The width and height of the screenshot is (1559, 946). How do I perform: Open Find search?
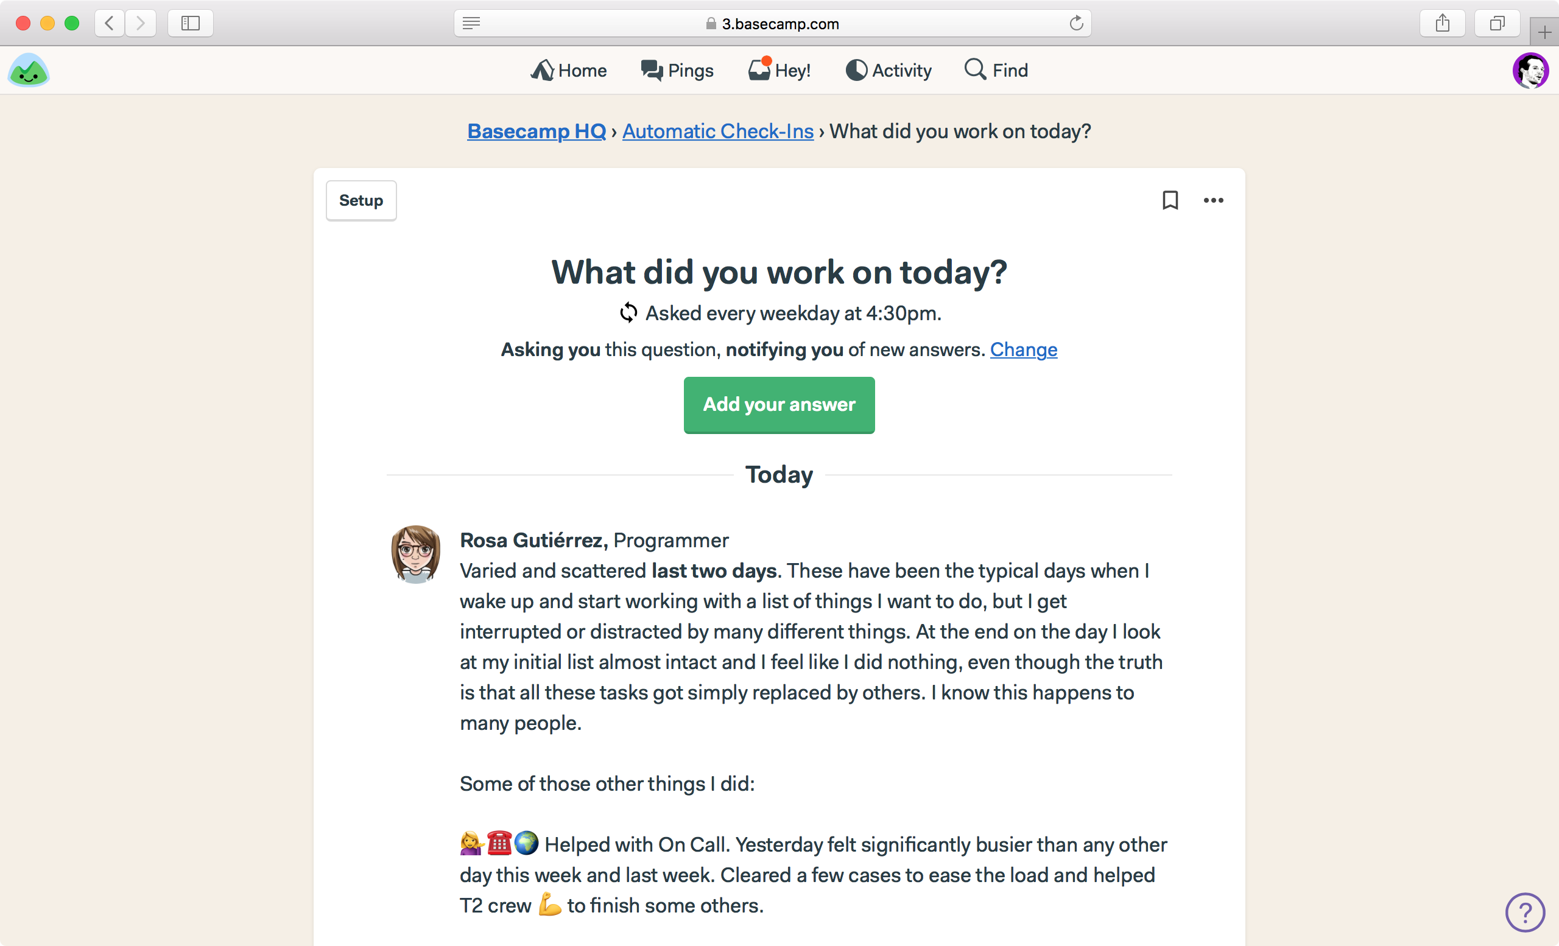996,70
